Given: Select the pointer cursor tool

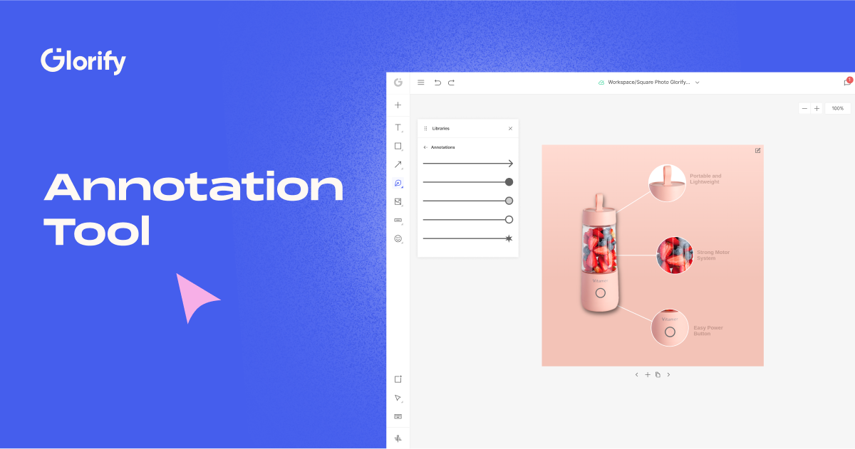Looking at the screenshot, I should pyautogui.click(x=398, y=397).
